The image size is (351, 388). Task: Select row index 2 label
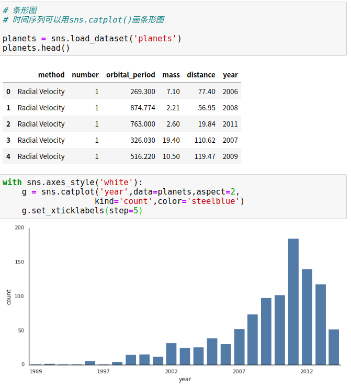click(8, 124)
